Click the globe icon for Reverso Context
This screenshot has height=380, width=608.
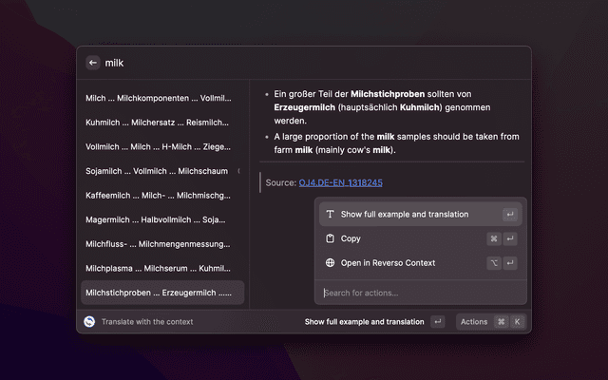pyautogui.click(x=330, y=263)
